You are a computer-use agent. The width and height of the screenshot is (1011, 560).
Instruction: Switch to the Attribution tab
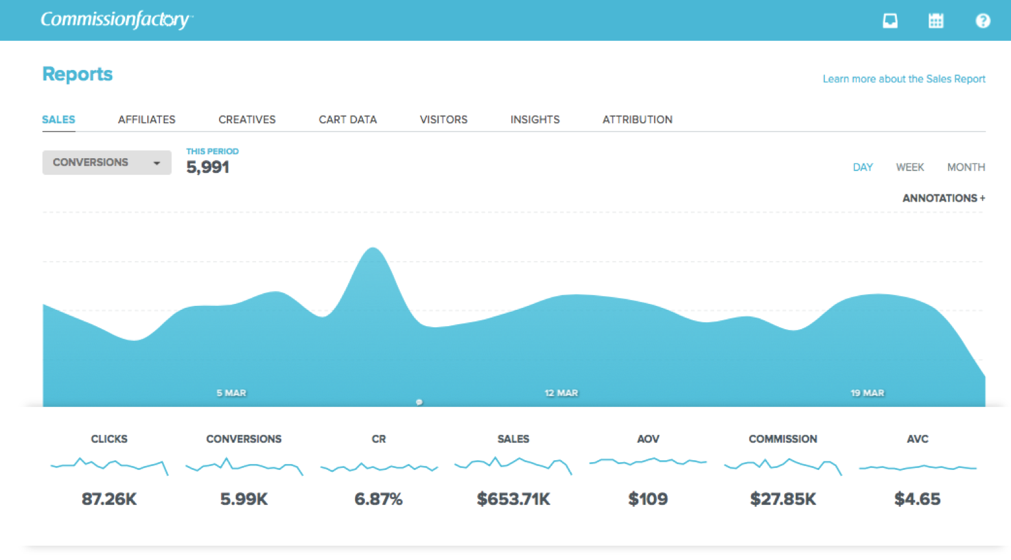(637, 119)
